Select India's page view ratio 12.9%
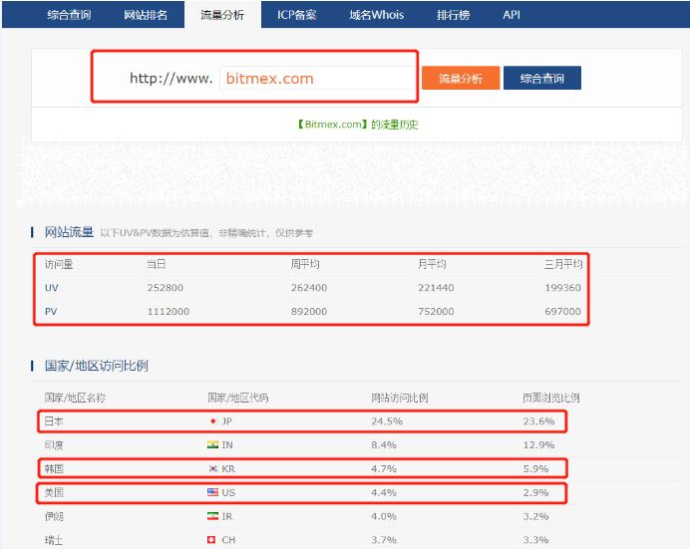 point(538,444)
